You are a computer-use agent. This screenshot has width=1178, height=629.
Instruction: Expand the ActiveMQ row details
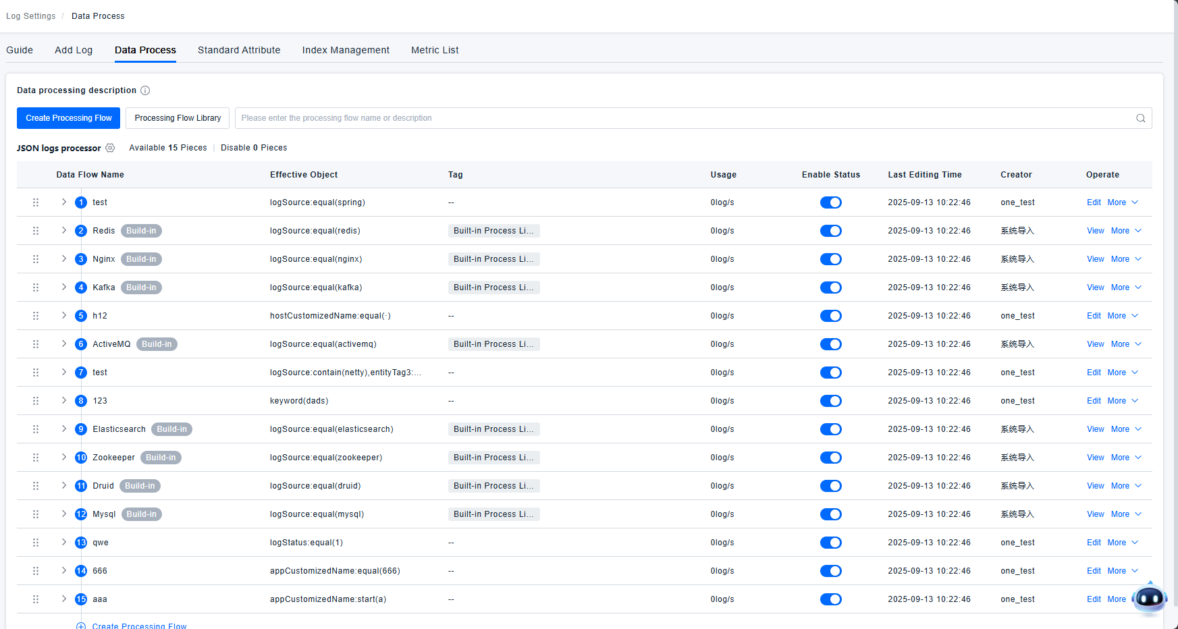click(x=64, y=344)
